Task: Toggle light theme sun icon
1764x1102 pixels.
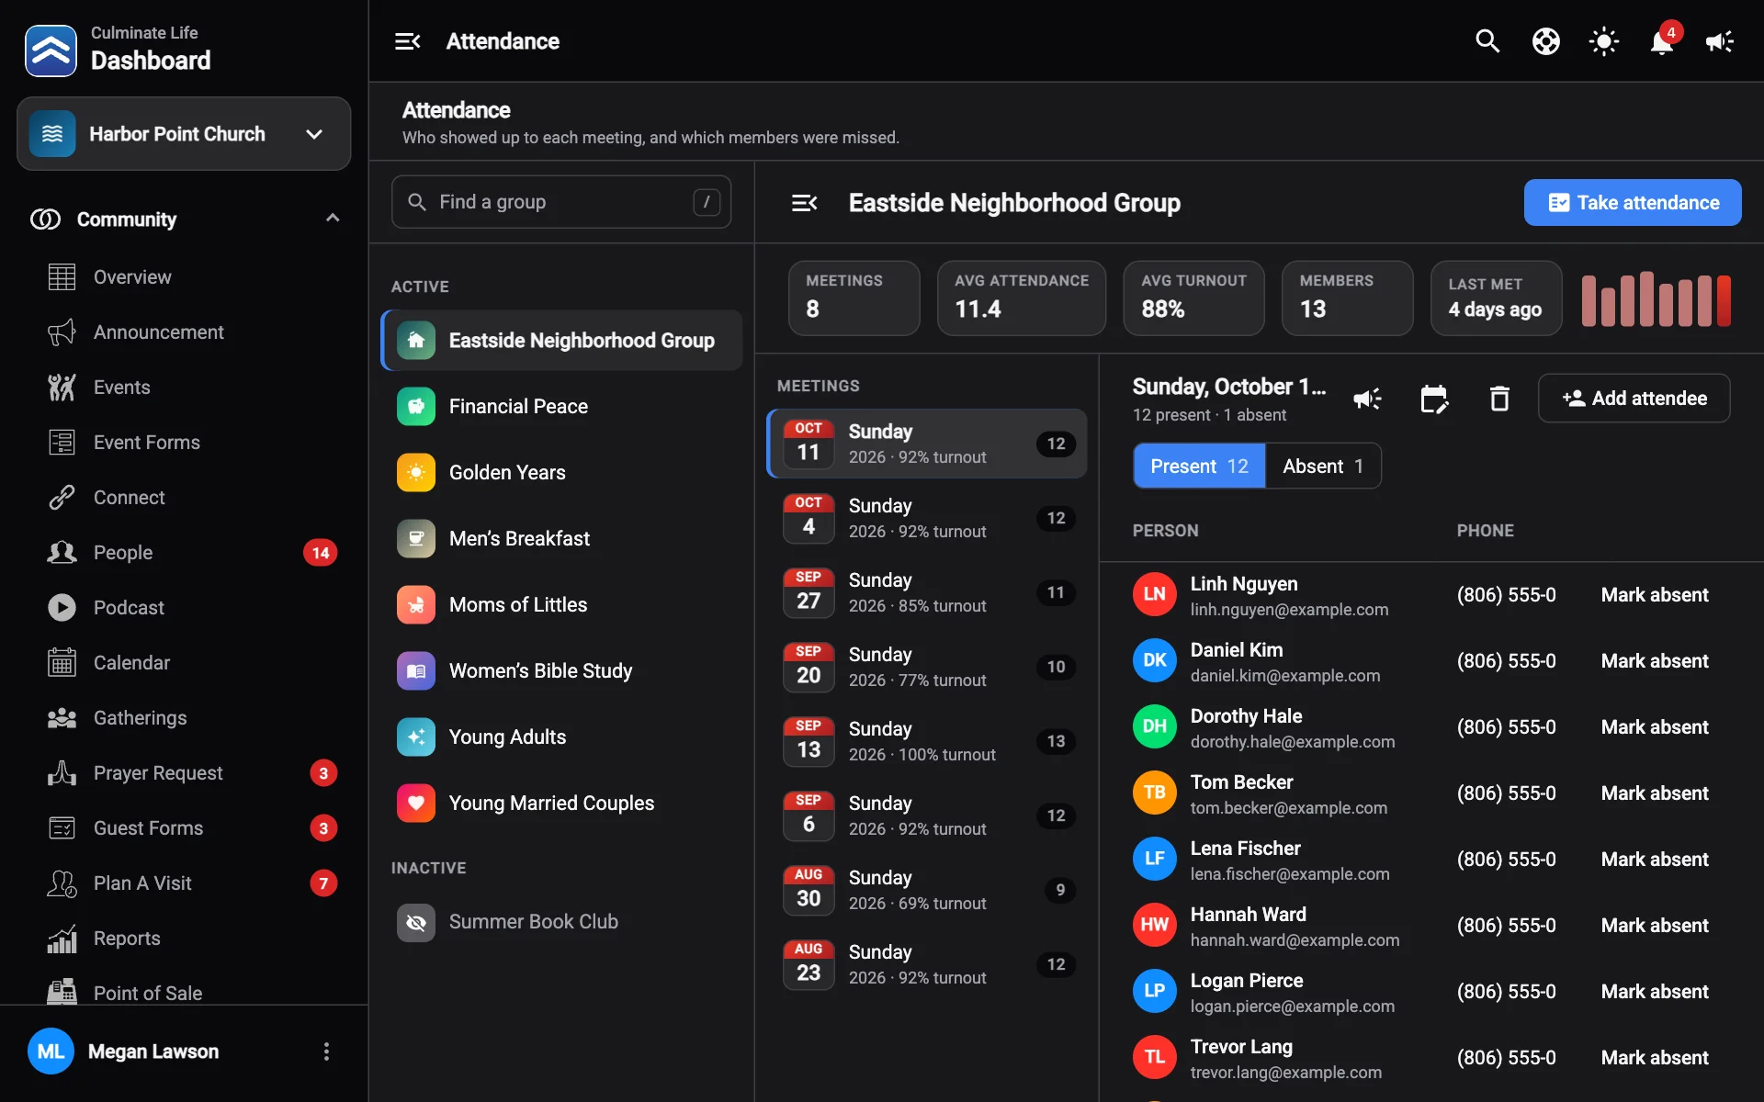Action: (1603, 41)
